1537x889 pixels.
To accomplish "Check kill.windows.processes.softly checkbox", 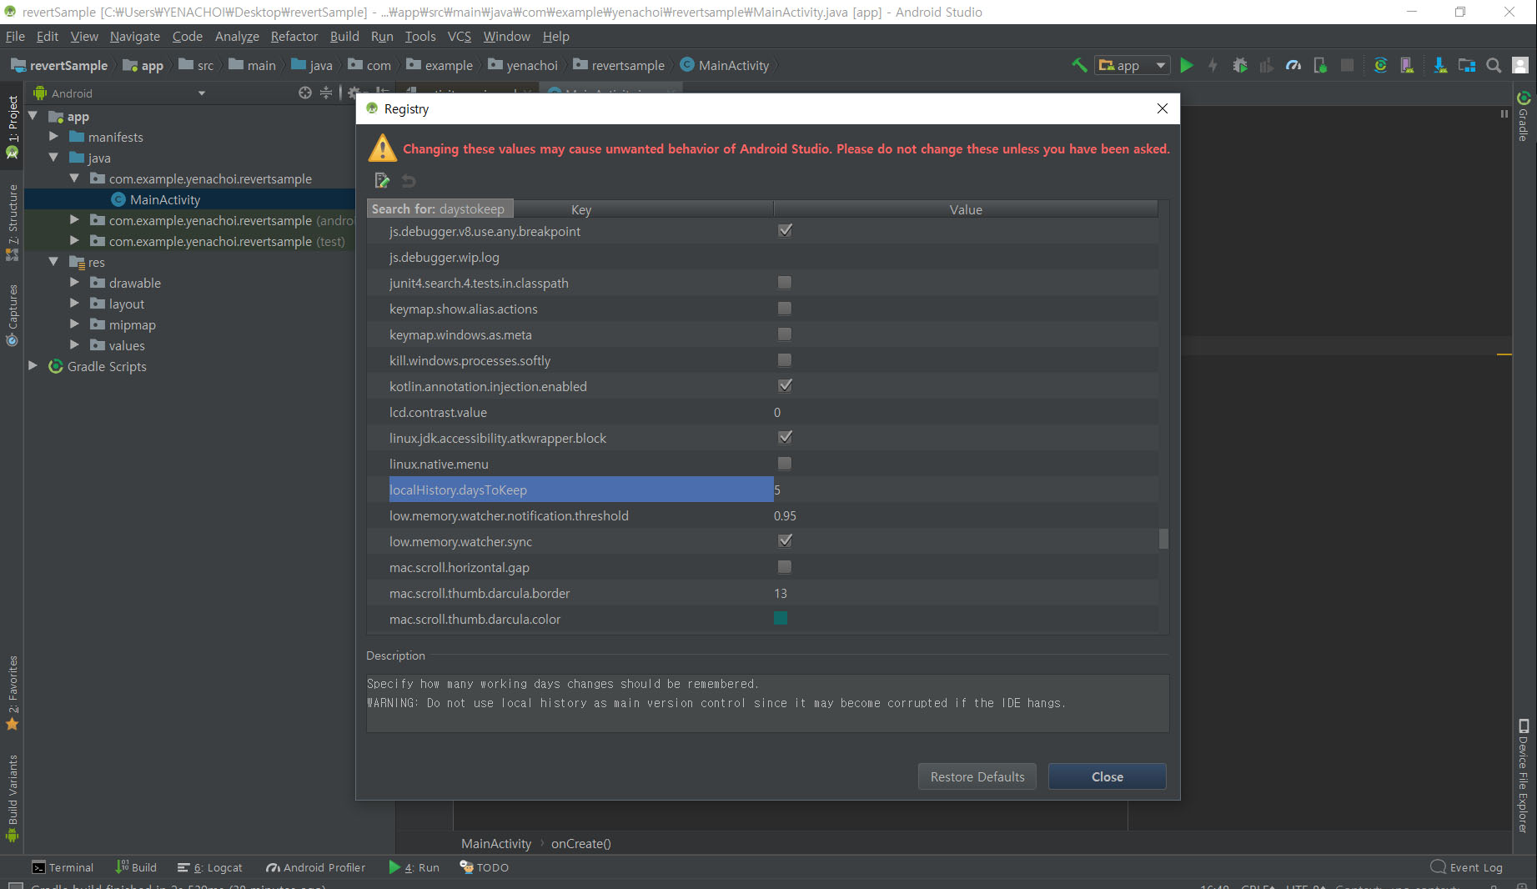I will click(x=785, y=360).
